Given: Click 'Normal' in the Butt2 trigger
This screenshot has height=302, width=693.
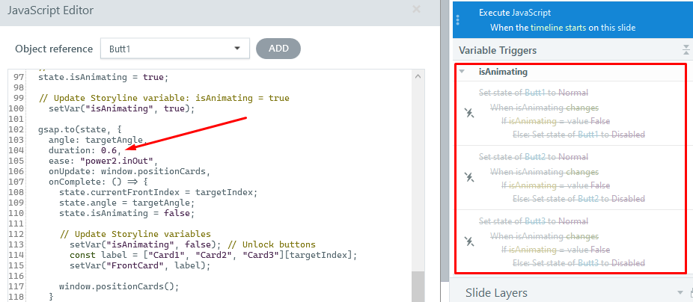Looking at the screenshot, I should tap(573, 157).
